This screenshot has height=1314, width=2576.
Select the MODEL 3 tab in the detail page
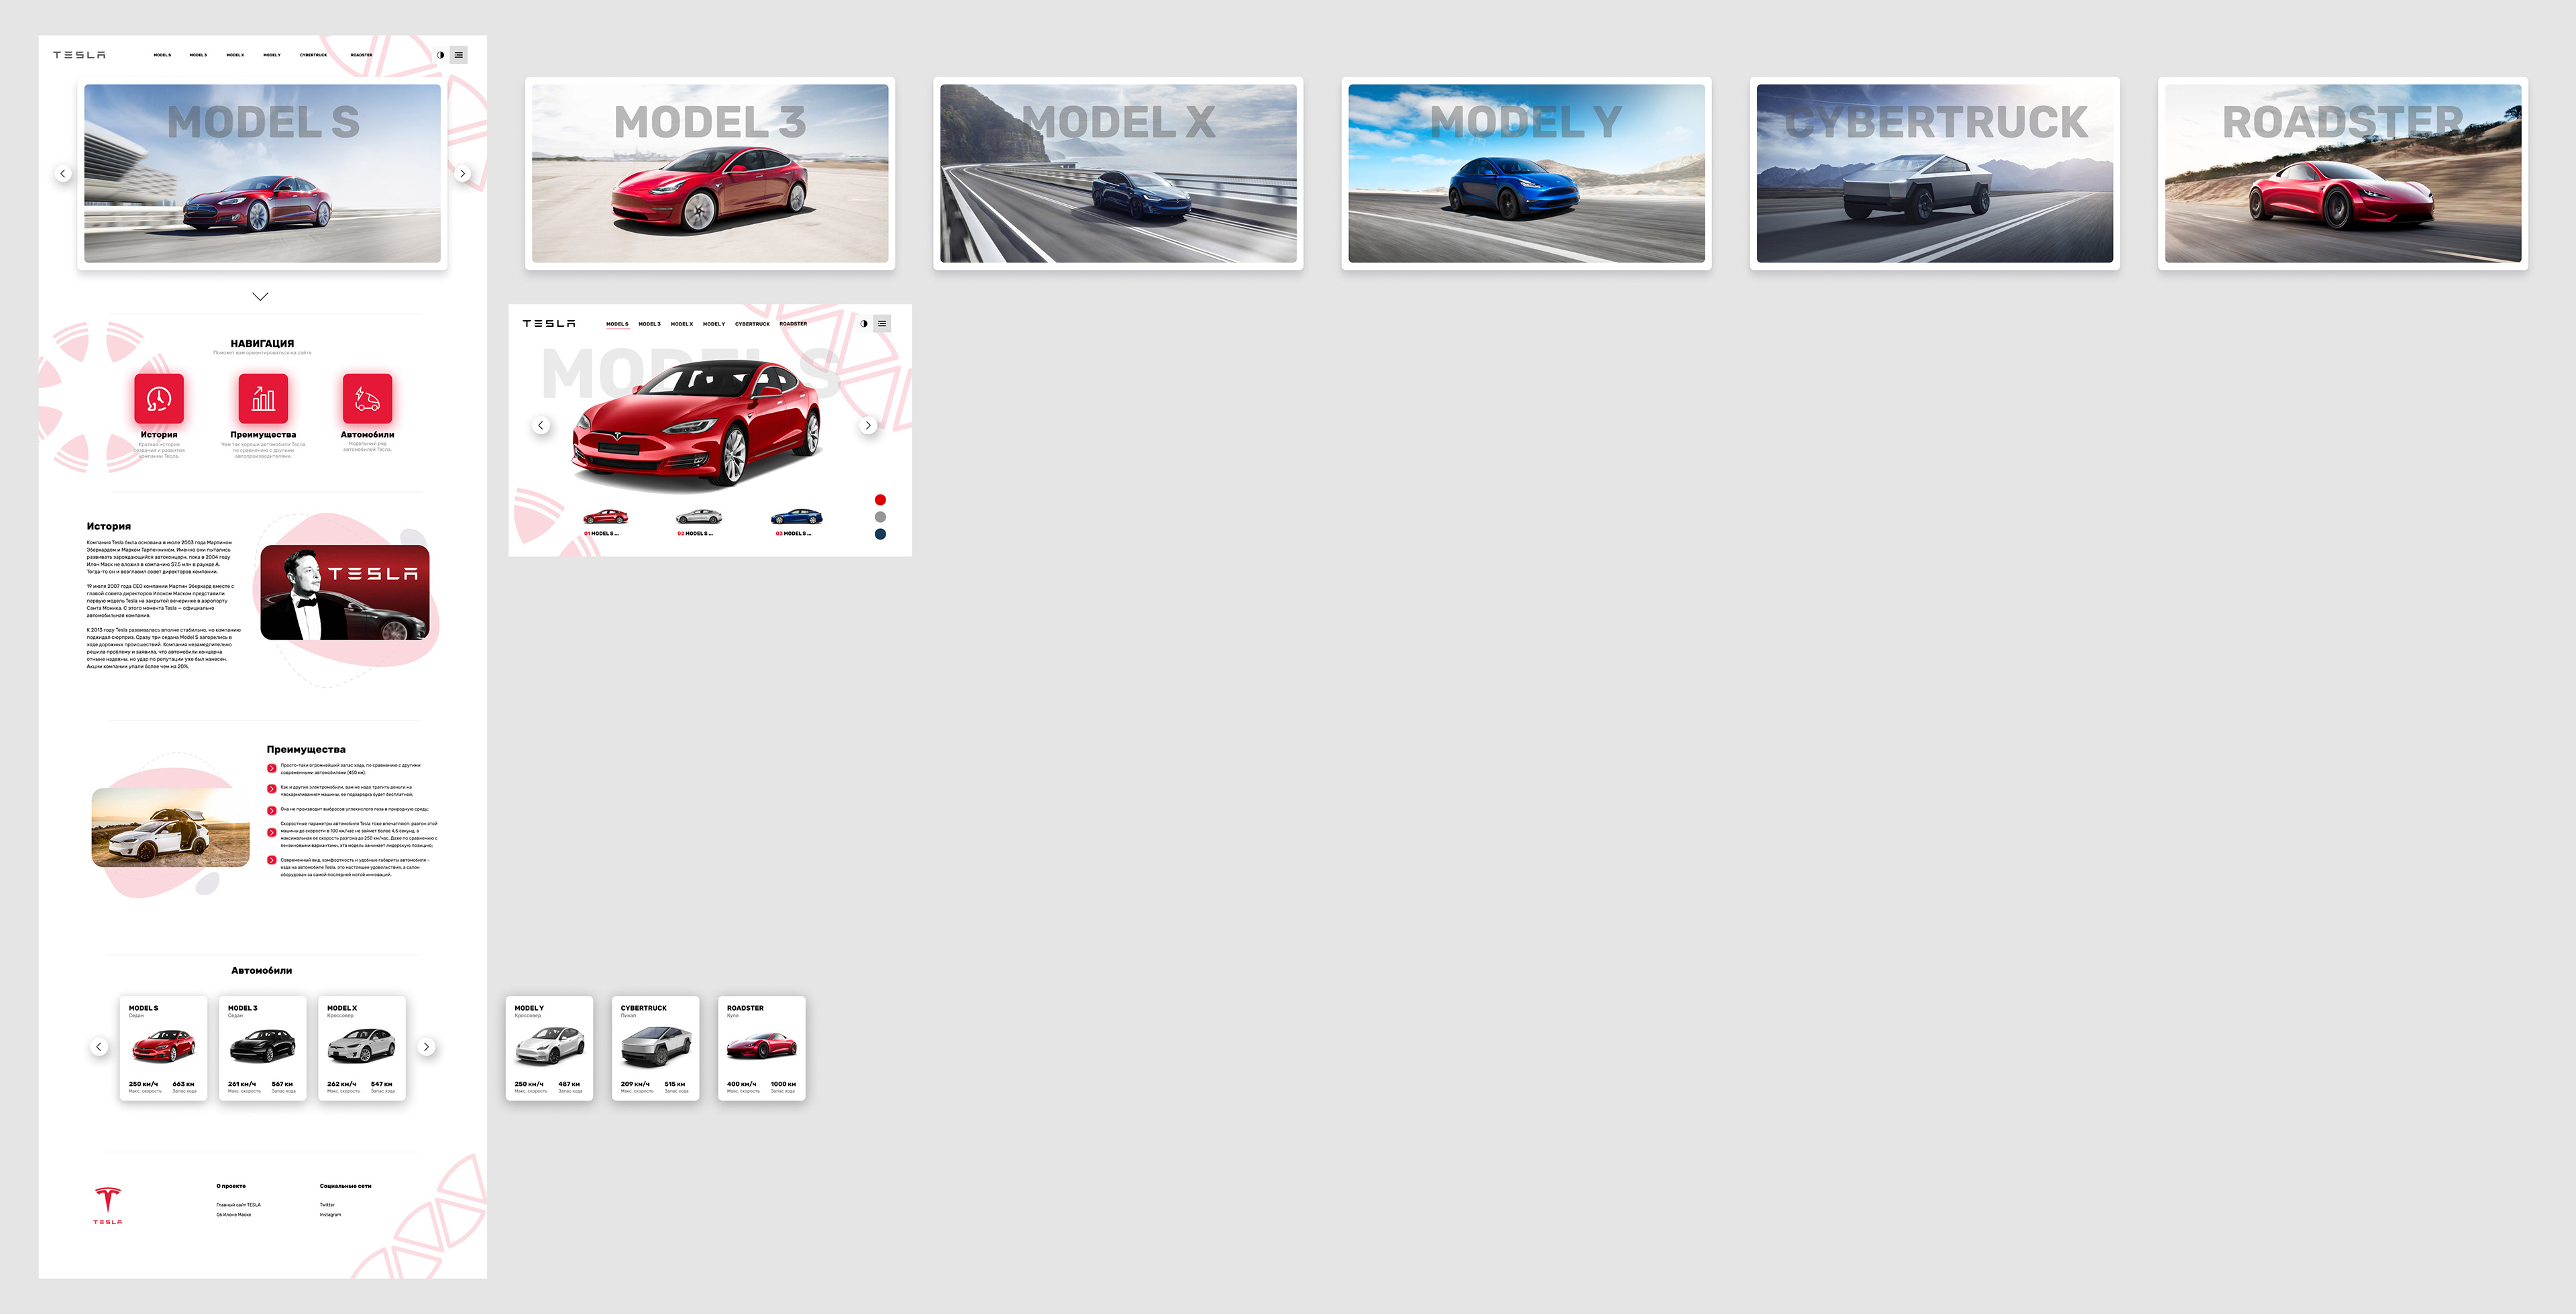point(649,324)
